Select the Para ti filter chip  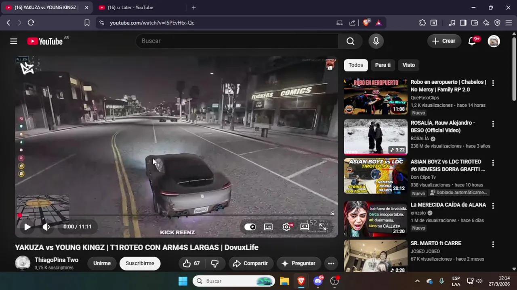tap(383, 65)
